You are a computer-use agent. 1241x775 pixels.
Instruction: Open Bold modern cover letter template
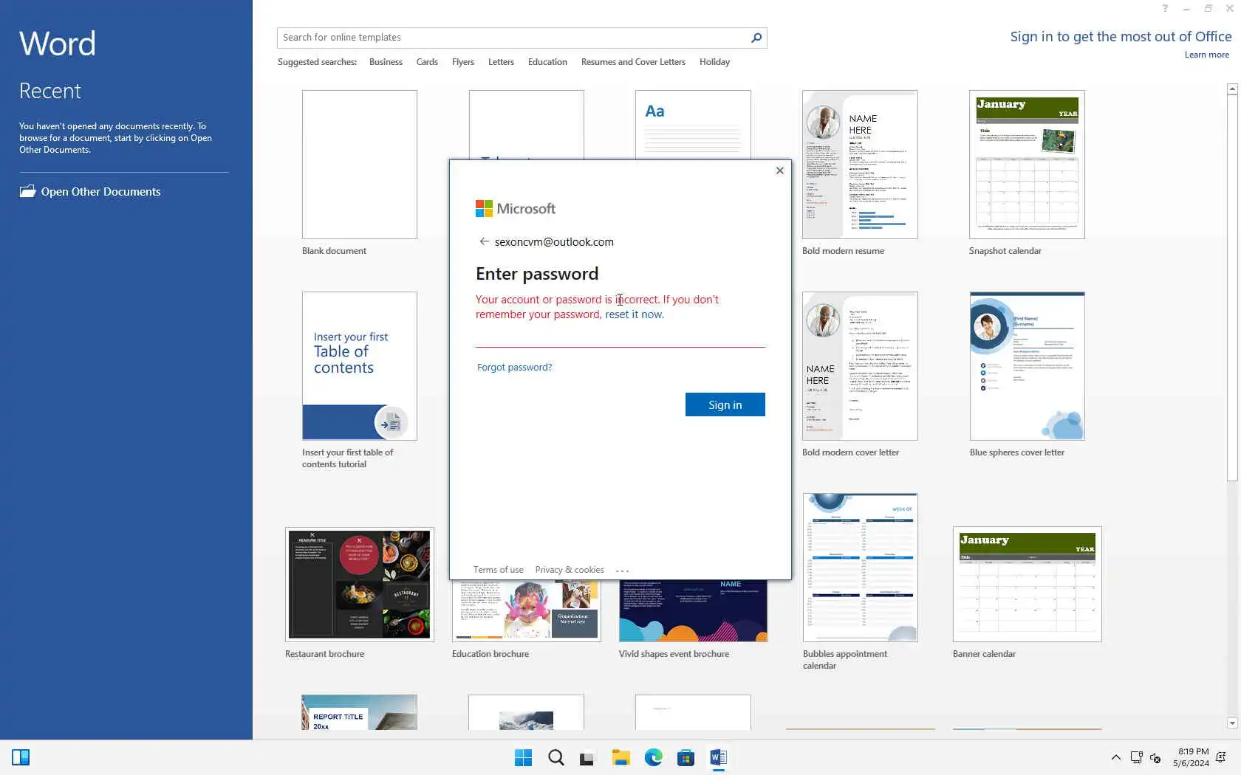(860, 366)
